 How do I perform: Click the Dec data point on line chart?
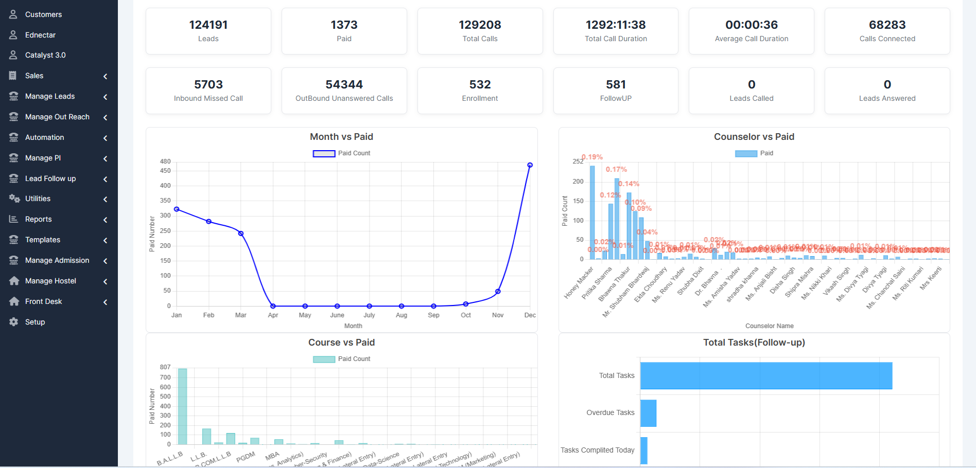530,165
